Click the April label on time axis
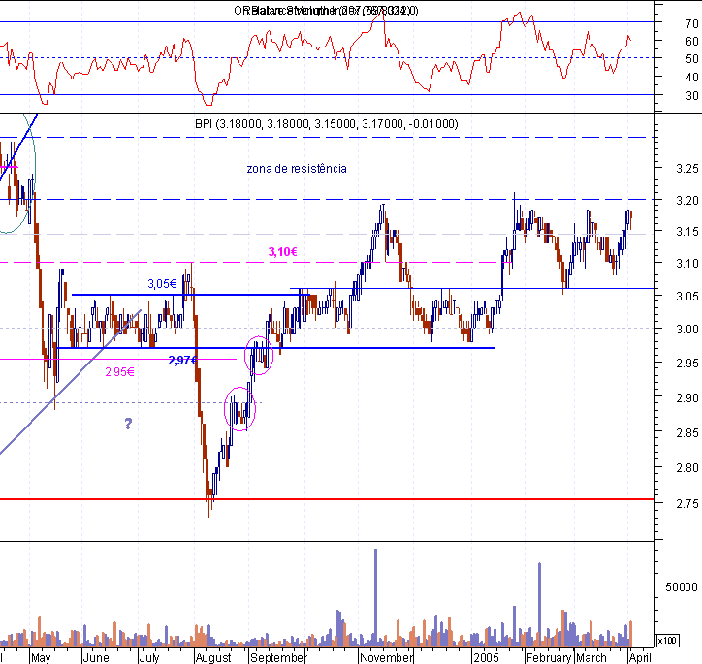The width and height of the screenshot is (702, 664). click(x=640, y=658)
